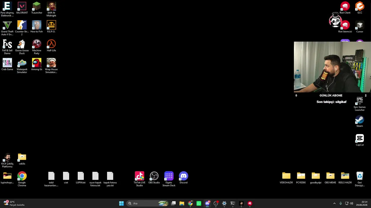Select the OBS MEME folder
This screenshot has width=371, height=208.
click(x=330, y=178)
